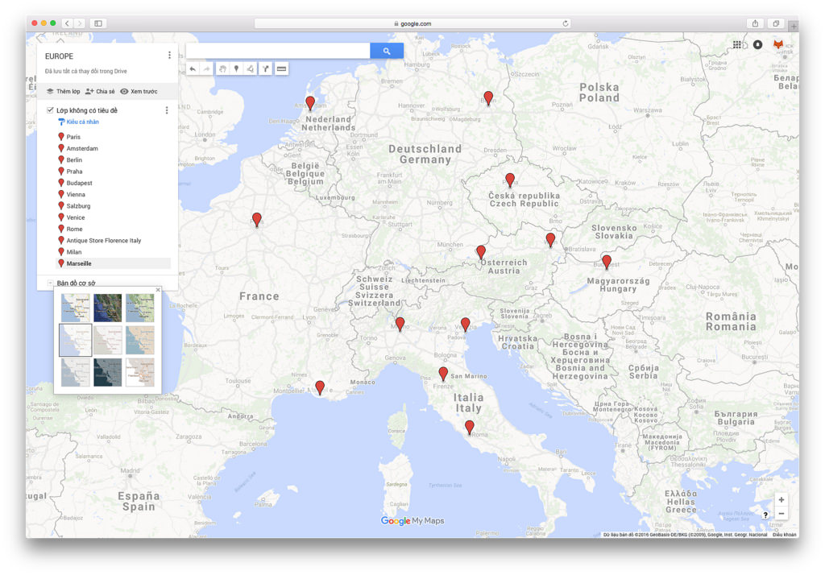Open Kiểu cá nhân style link
Viewport: 825px width, 575px height.
79,122
